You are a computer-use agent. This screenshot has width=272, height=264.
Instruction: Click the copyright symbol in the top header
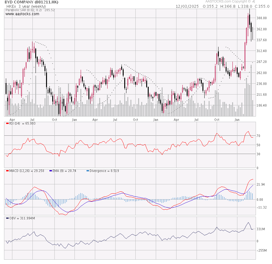click(249, 2)
